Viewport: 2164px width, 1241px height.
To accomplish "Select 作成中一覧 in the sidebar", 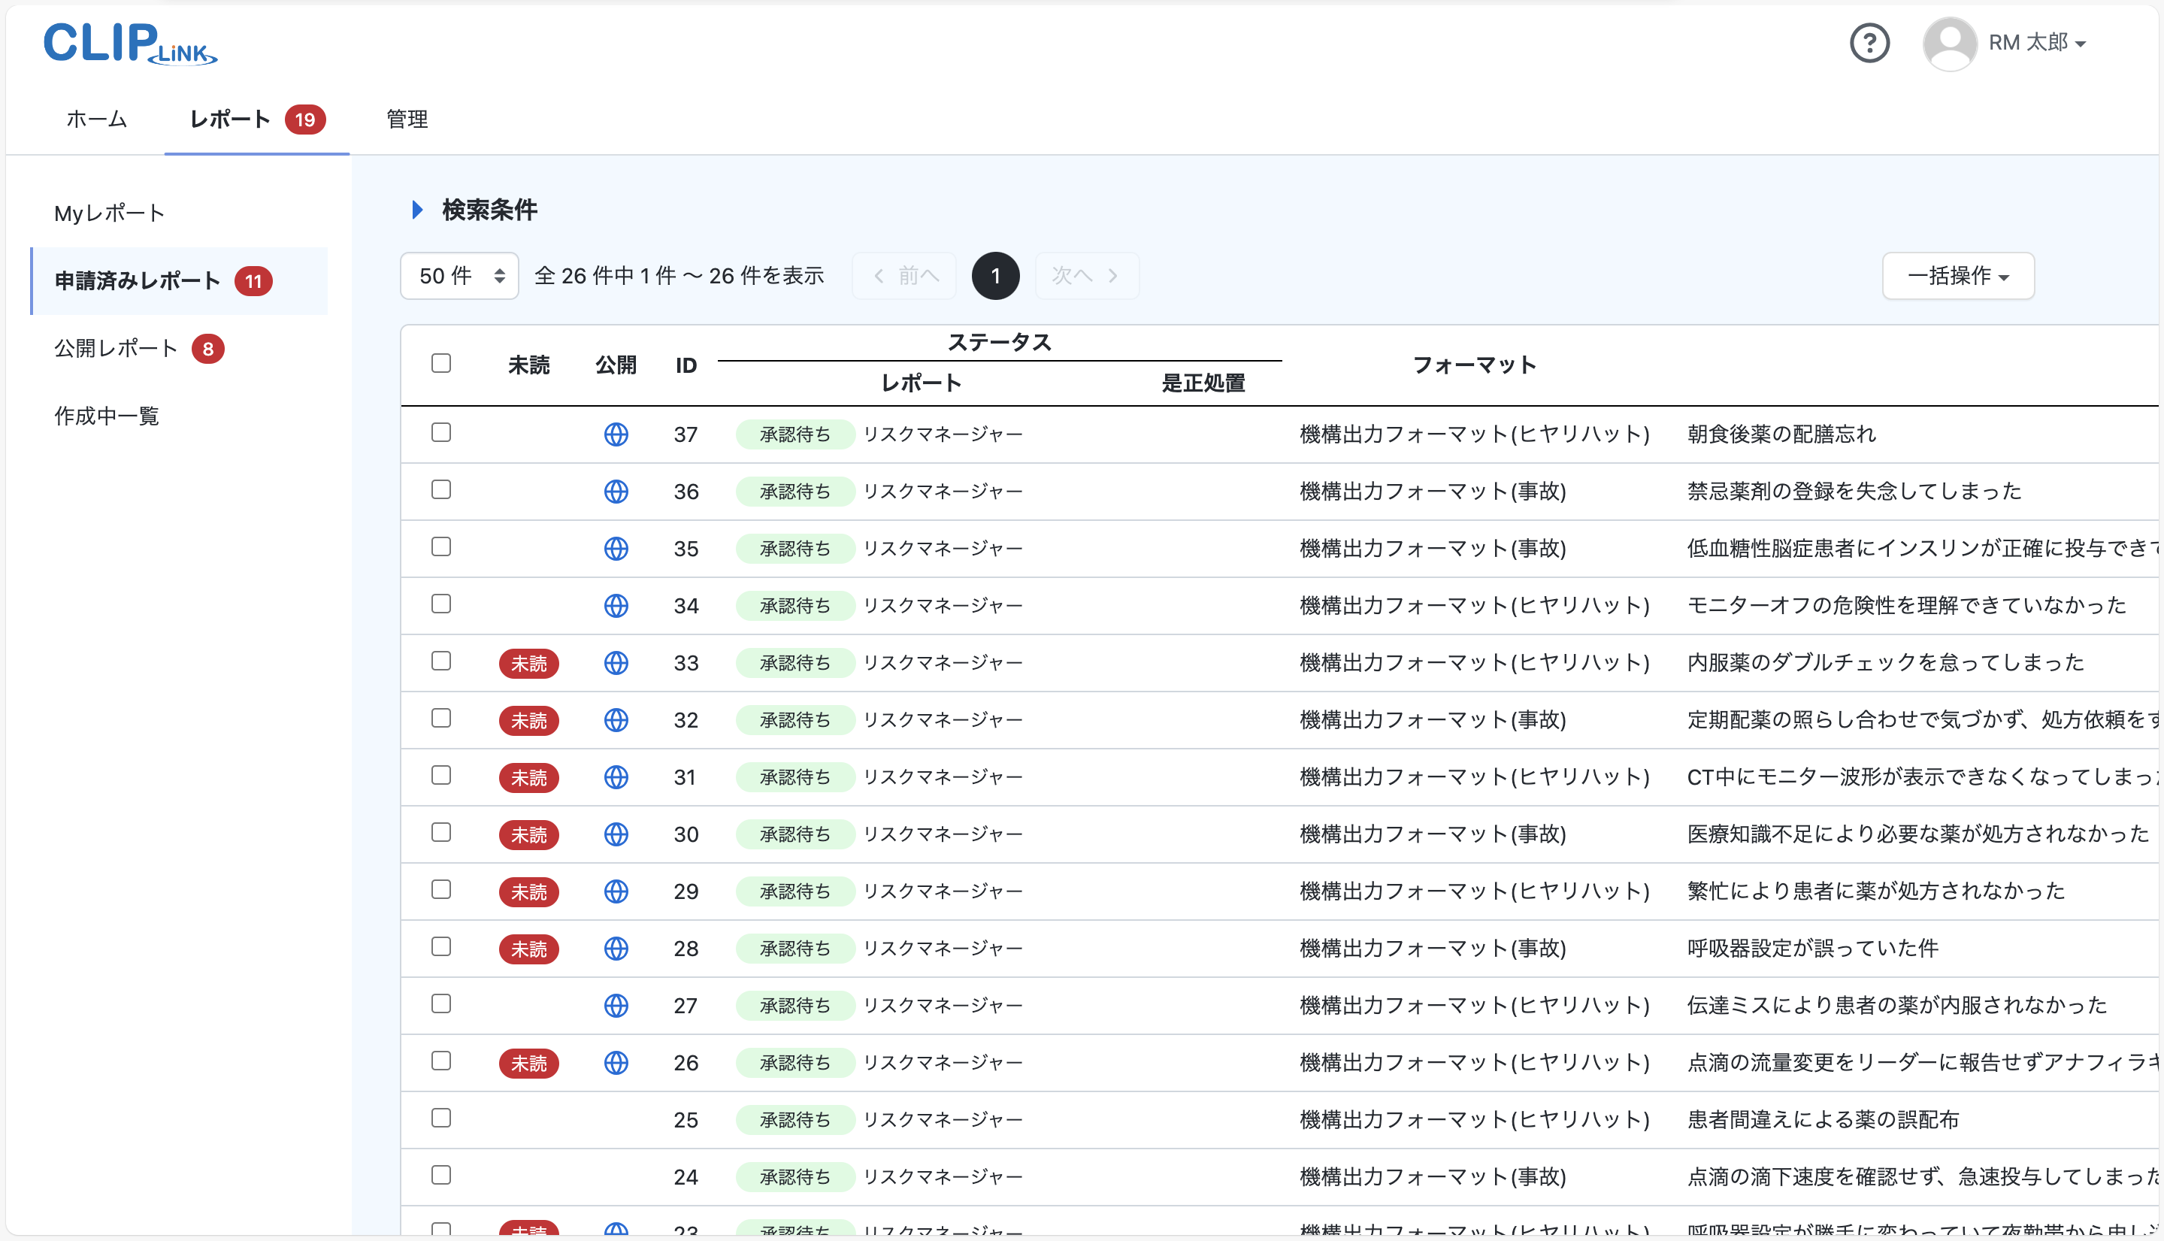I will [x=106, y=415].
